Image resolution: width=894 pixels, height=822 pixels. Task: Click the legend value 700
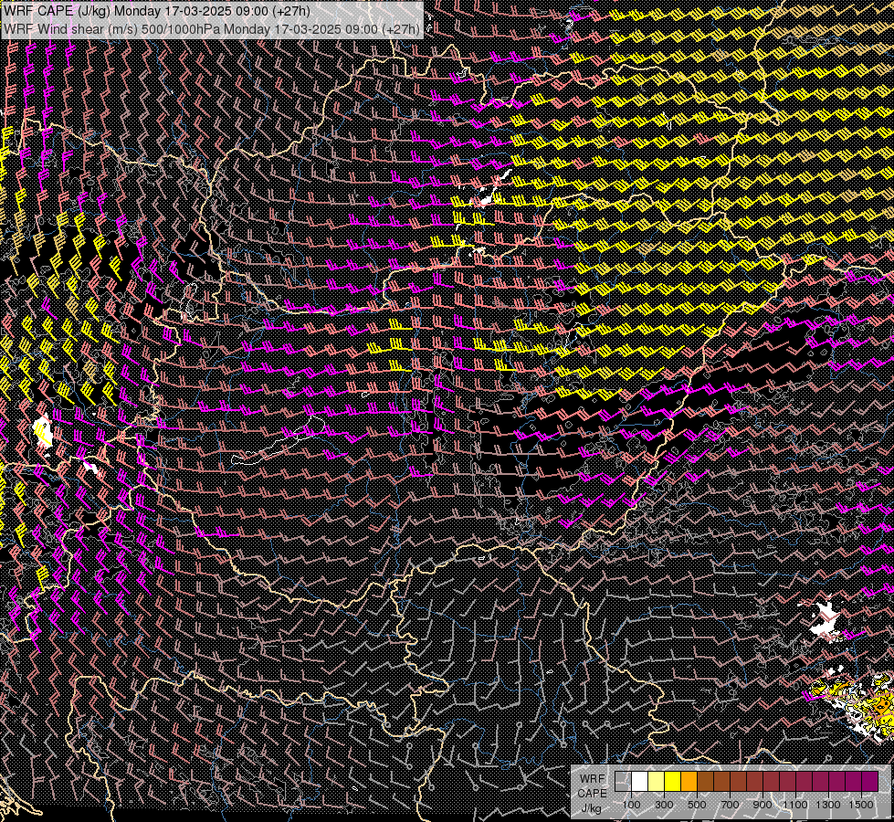pos(730,805)
